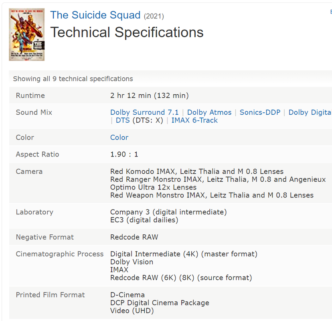The width and height of the screenshot is (332, 321).
Task: Click the Color value link
Action: 119,137
